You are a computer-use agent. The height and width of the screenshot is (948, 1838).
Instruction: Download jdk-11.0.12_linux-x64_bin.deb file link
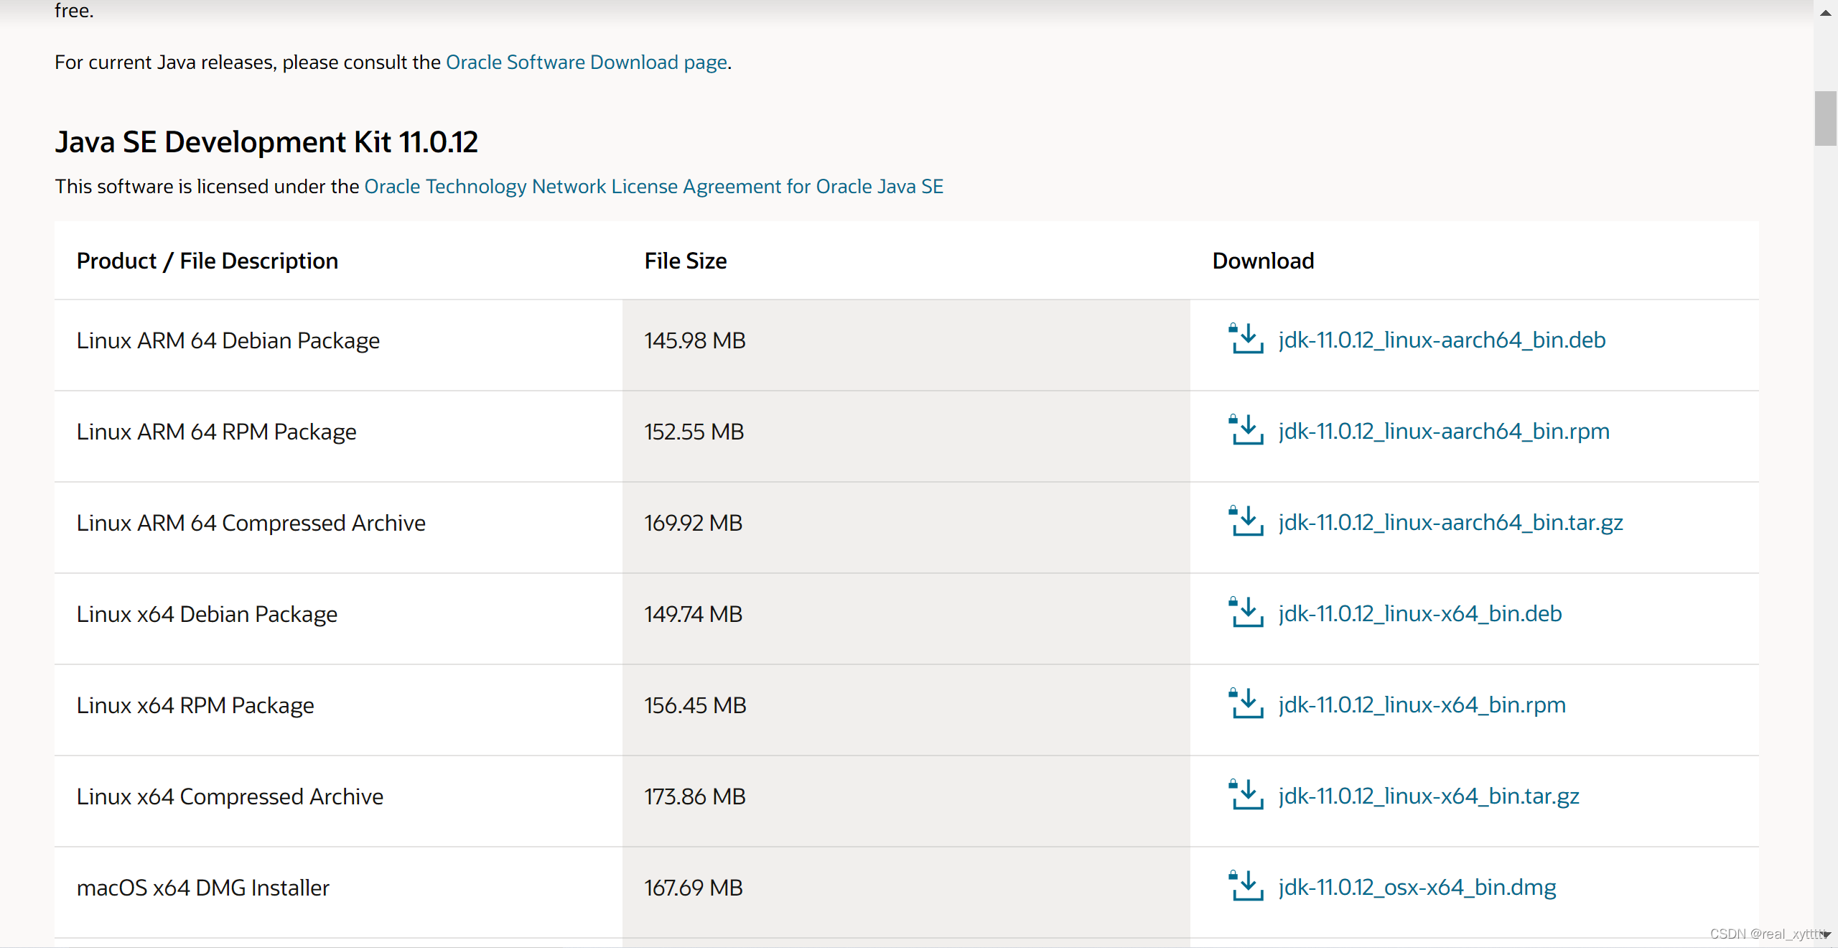1420,613
